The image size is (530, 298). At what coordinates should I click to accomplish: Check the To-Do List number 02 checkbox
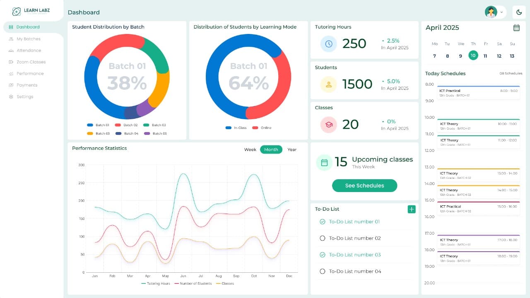click(x=322, y=238)
